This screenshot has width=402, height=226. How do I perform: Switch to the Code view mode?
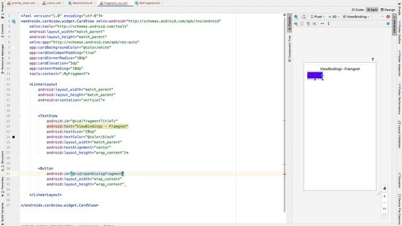coord(357,10)
